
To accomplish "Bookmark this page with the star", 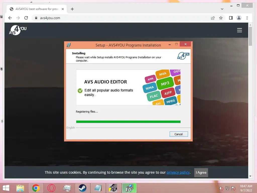I will (221, 18).
